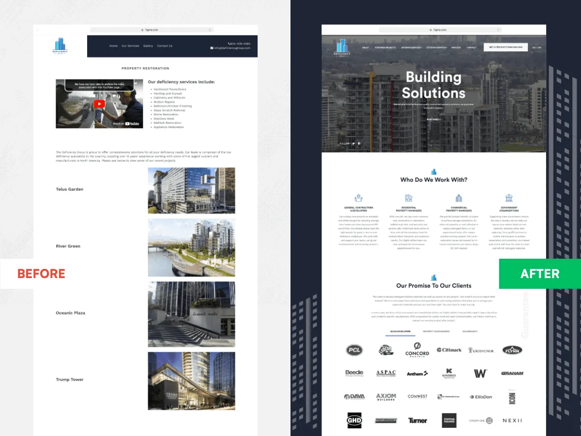581x436 pixels.
Task: Click Deficiency Group logo in After window
Action: tap(343, 48)
